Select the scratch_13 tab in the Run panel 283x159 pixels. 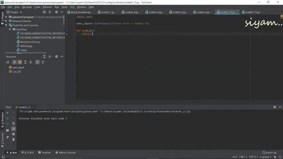(x=25, y=107)
